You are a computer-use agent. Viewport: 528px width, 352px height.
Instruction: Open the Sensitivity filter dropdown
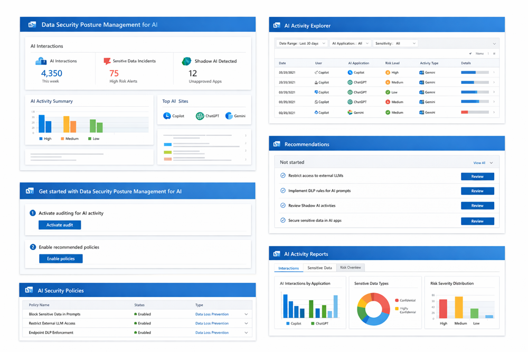coord(395,43)
